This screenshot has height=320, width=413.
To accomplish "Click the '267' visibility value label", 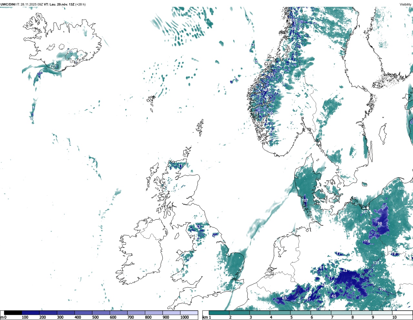I will tap(365, 212).
